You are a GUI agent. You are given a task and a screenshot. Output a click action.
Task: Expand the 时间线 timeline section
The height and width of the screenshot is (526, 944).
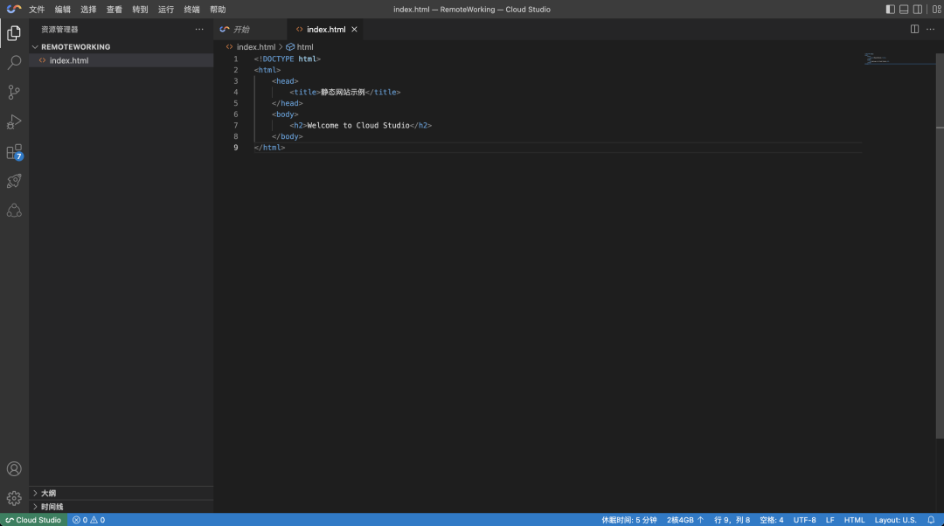[x=121, y=507]
